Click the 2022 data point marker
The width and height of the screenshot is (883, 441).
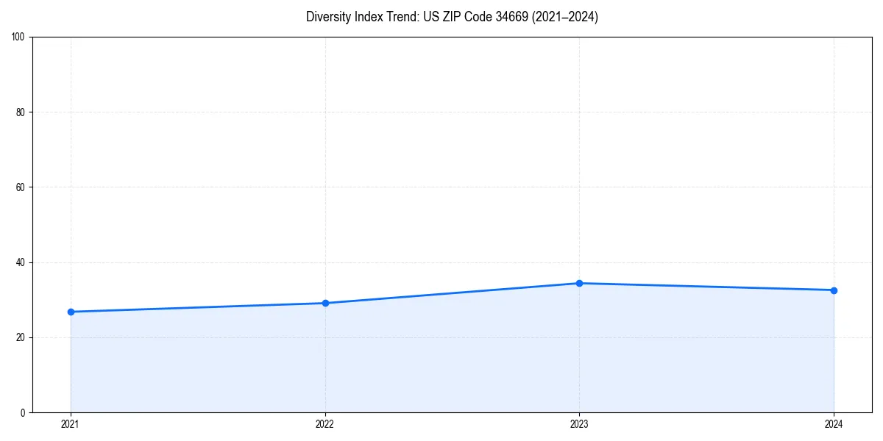coord(325,301)
